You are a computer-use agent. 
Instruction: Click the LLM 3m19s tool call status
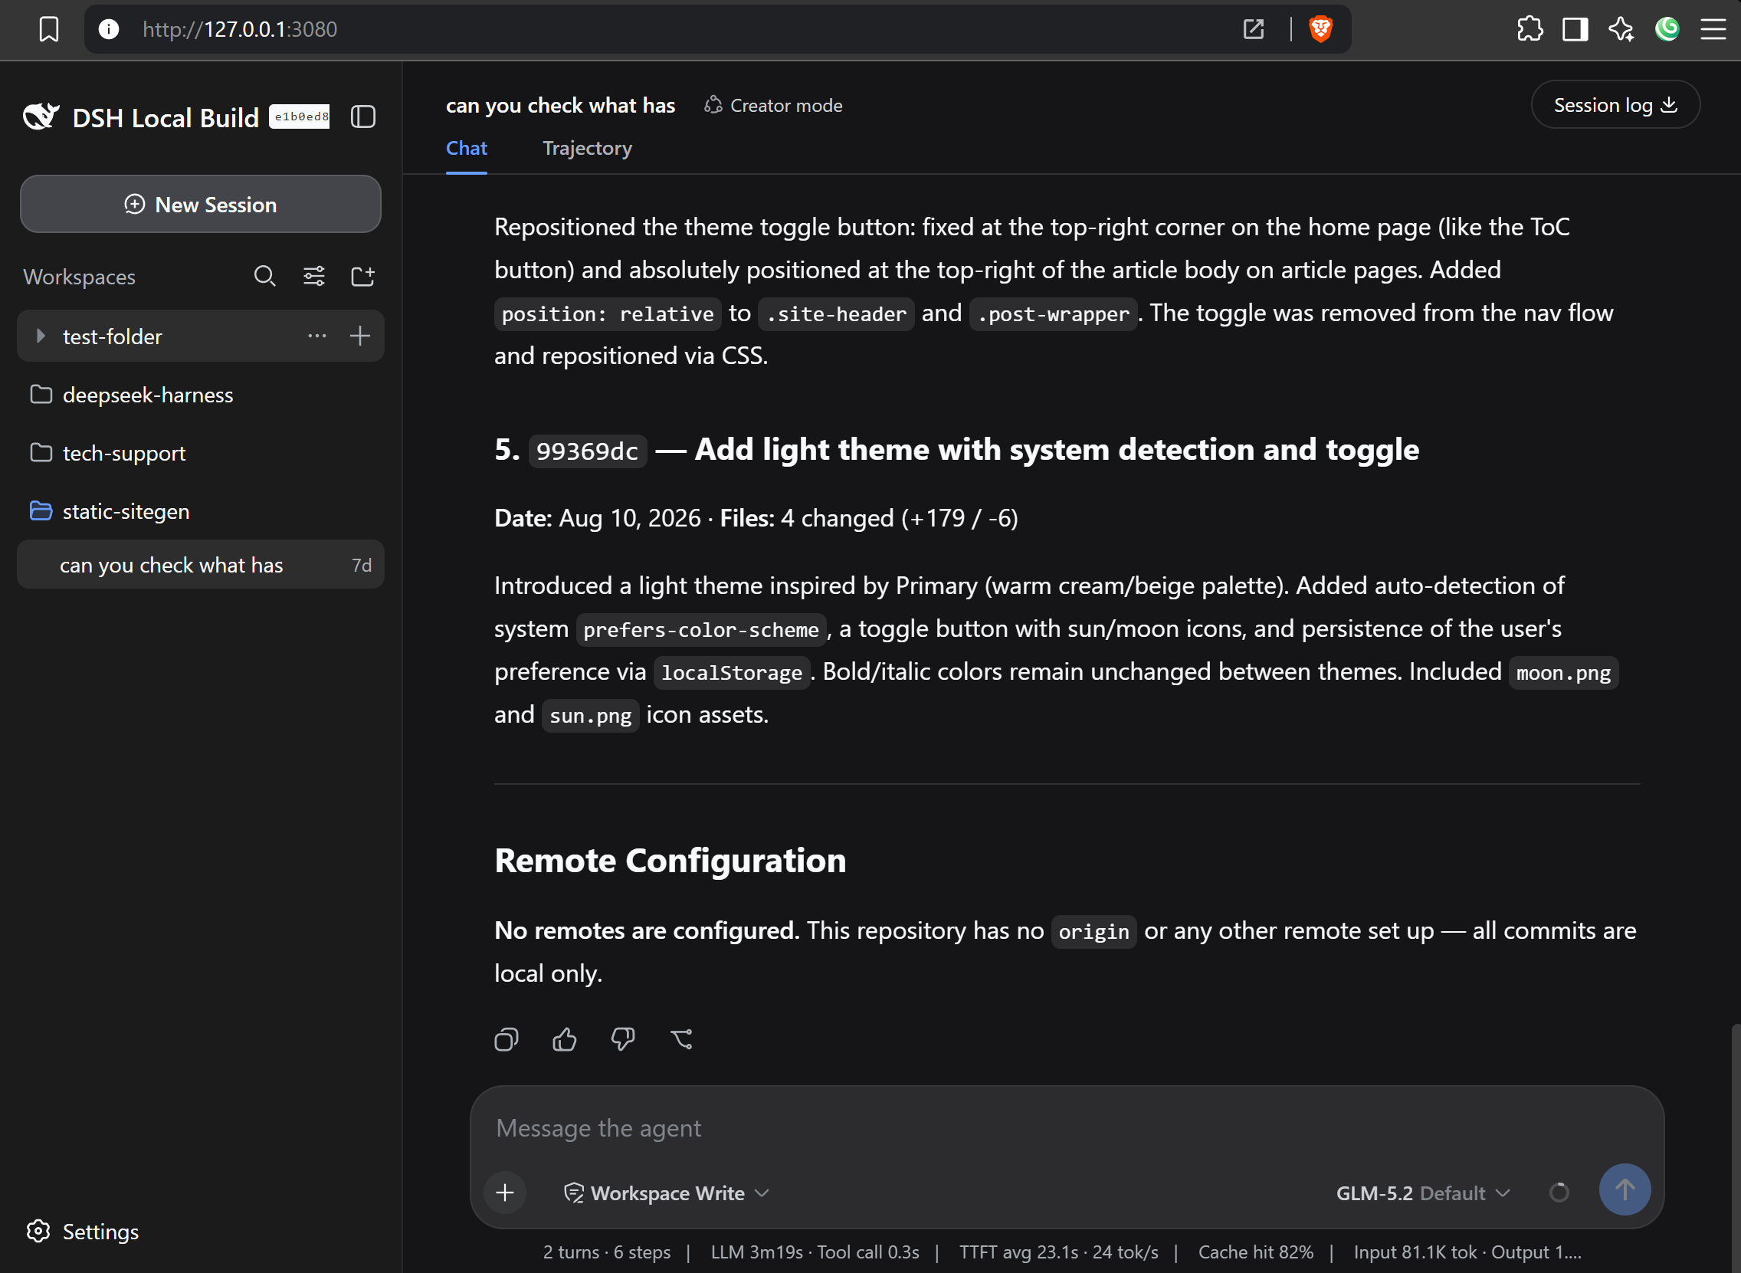point(815,1252)
